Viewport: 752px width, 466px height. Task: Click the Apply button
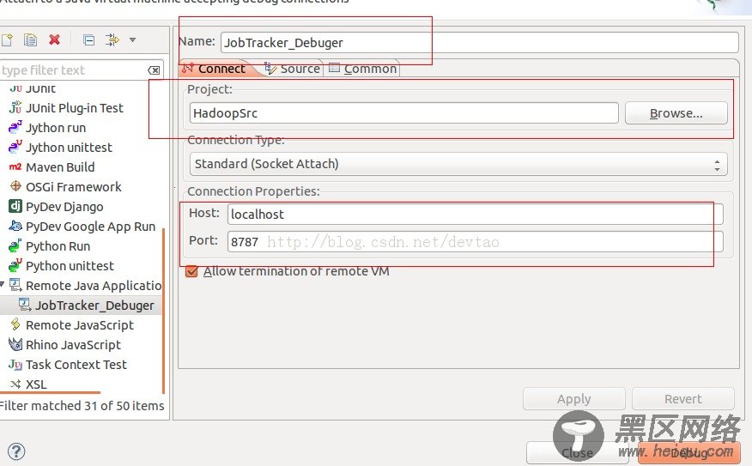[574, 399]
